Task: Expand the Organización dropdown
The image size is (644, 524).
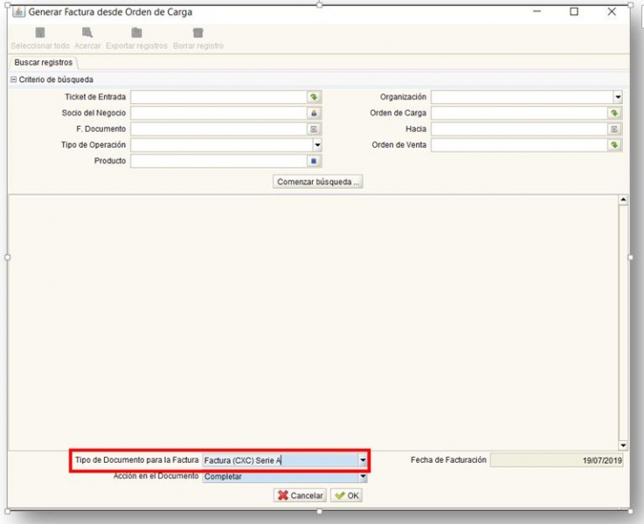Action: click(x=618, y=98)
